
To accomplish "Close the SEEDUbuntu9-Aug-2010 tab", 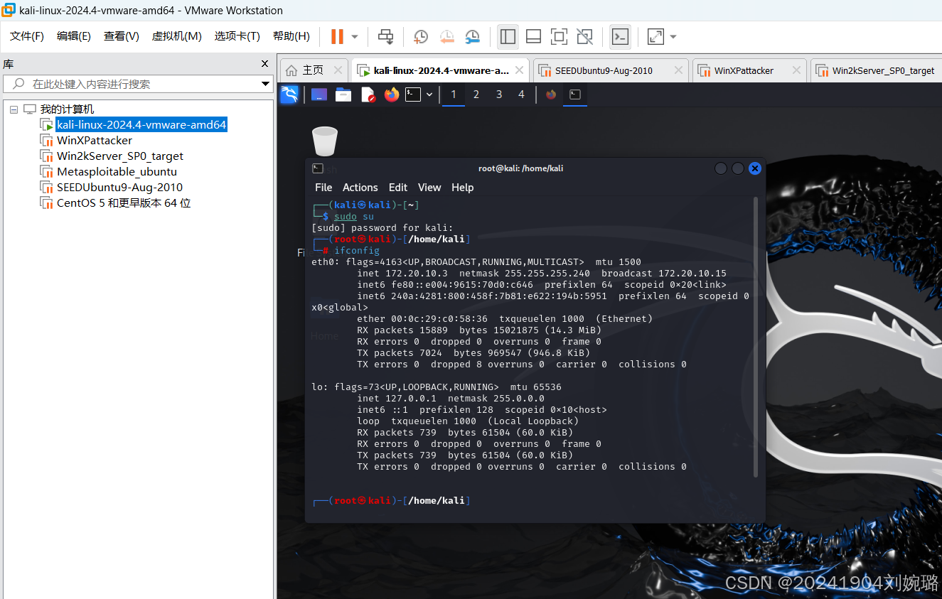I will click(x=678, y=70).
